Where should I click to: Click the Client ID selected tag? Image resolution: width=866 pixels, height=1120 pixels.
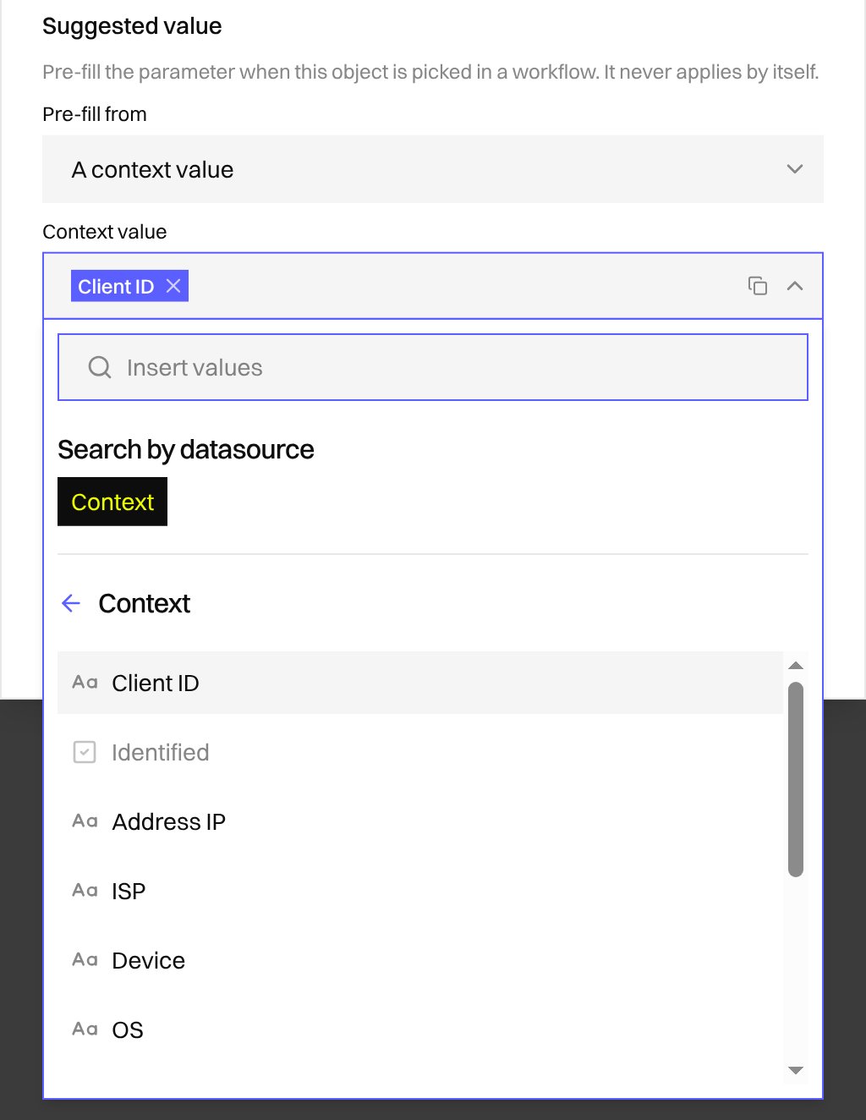pos(129,286)
